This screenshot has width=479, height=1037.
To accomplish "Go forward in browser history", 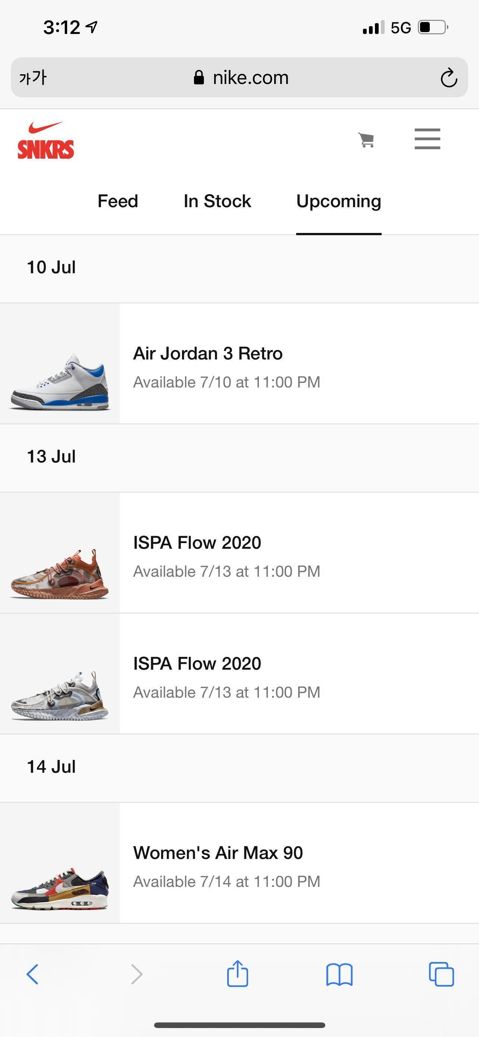I will 137,974.
